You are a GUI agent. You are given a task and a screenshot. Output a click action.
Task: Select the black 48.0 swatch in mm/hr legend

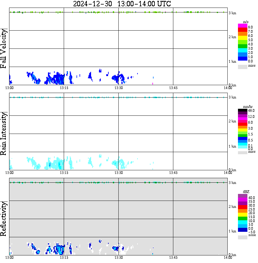[243, 110]
